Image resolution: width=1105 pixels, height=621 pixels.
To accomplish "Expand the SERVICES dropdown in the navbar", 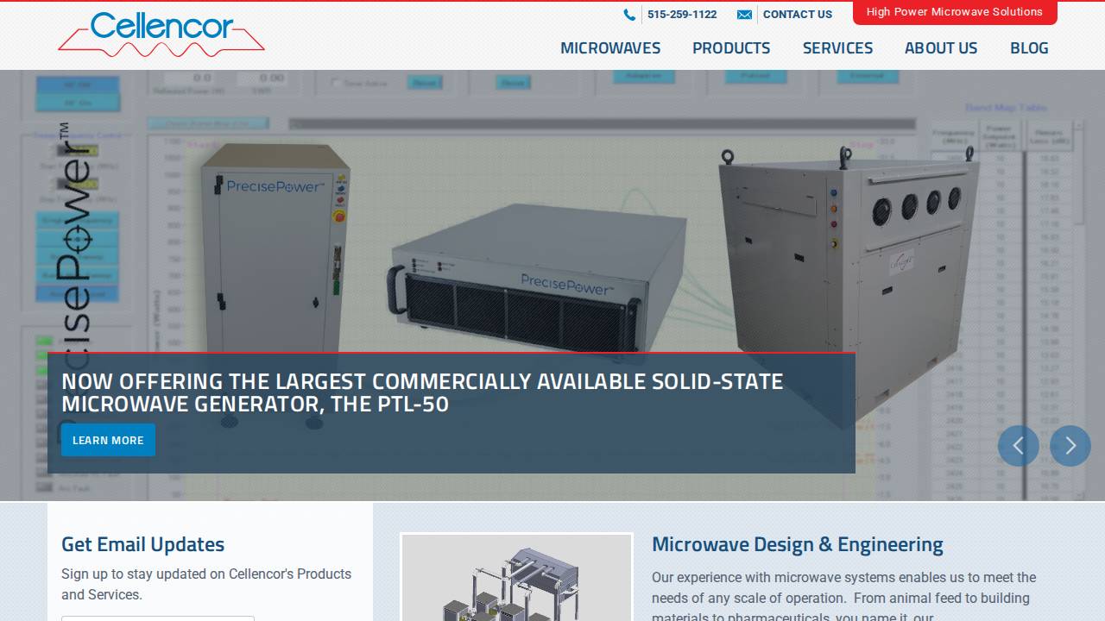I will click(x=837, y=48).
